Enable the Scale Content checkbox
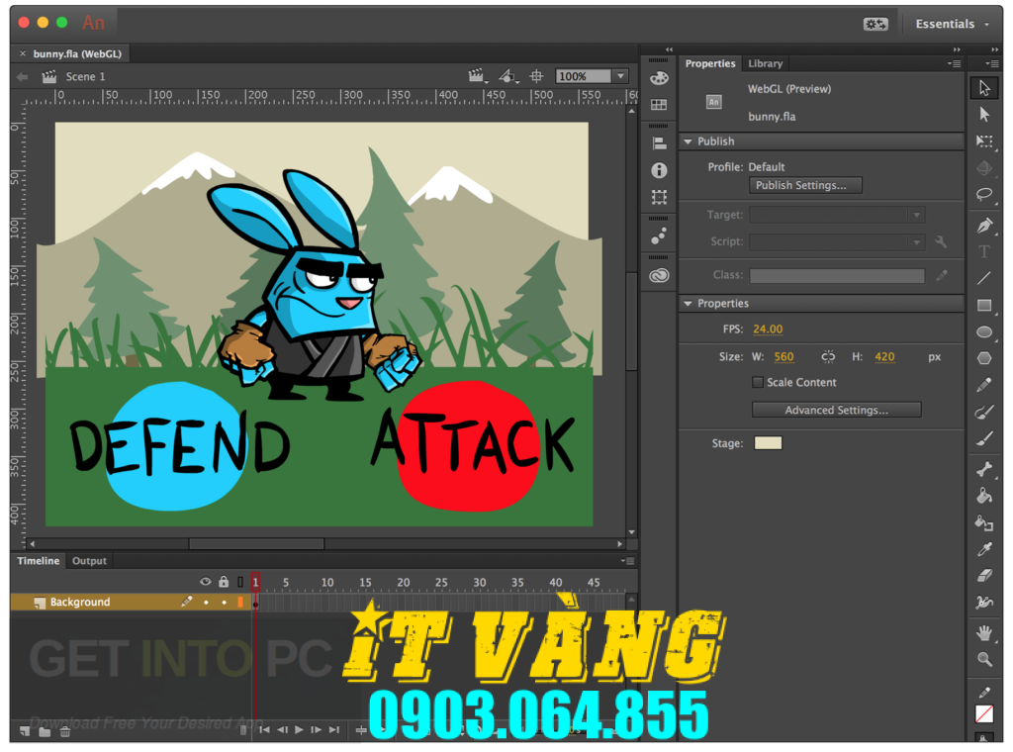Viewport: 1013px width, 752px height. pos(758,382)
